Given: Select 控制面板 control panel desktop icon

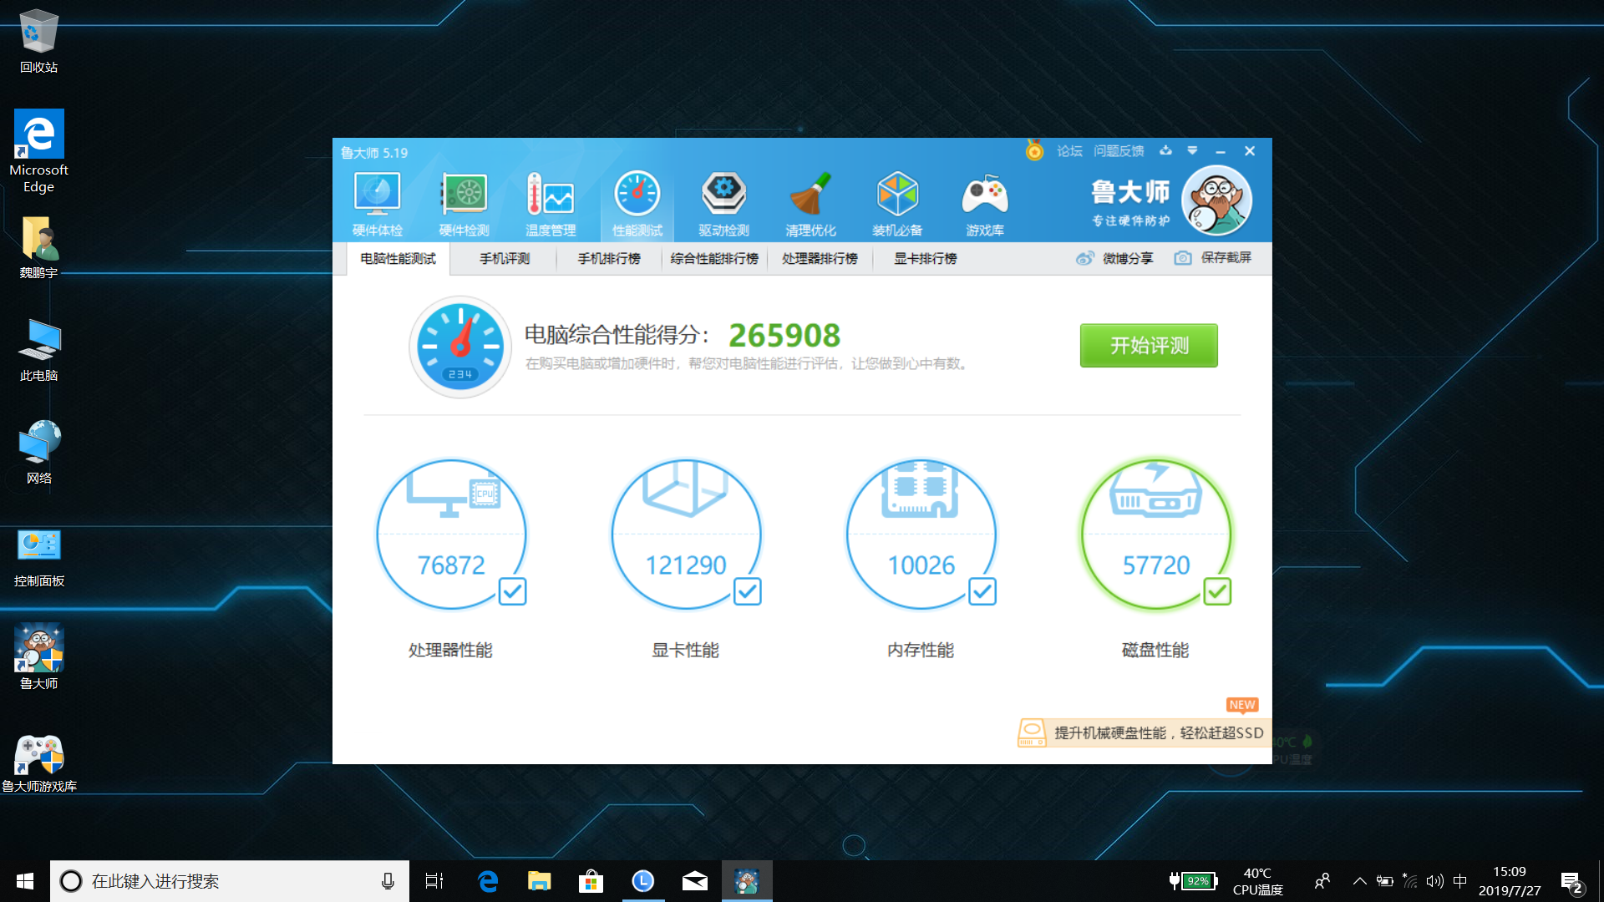Looking at the screenshot, I should coord(38,557).
